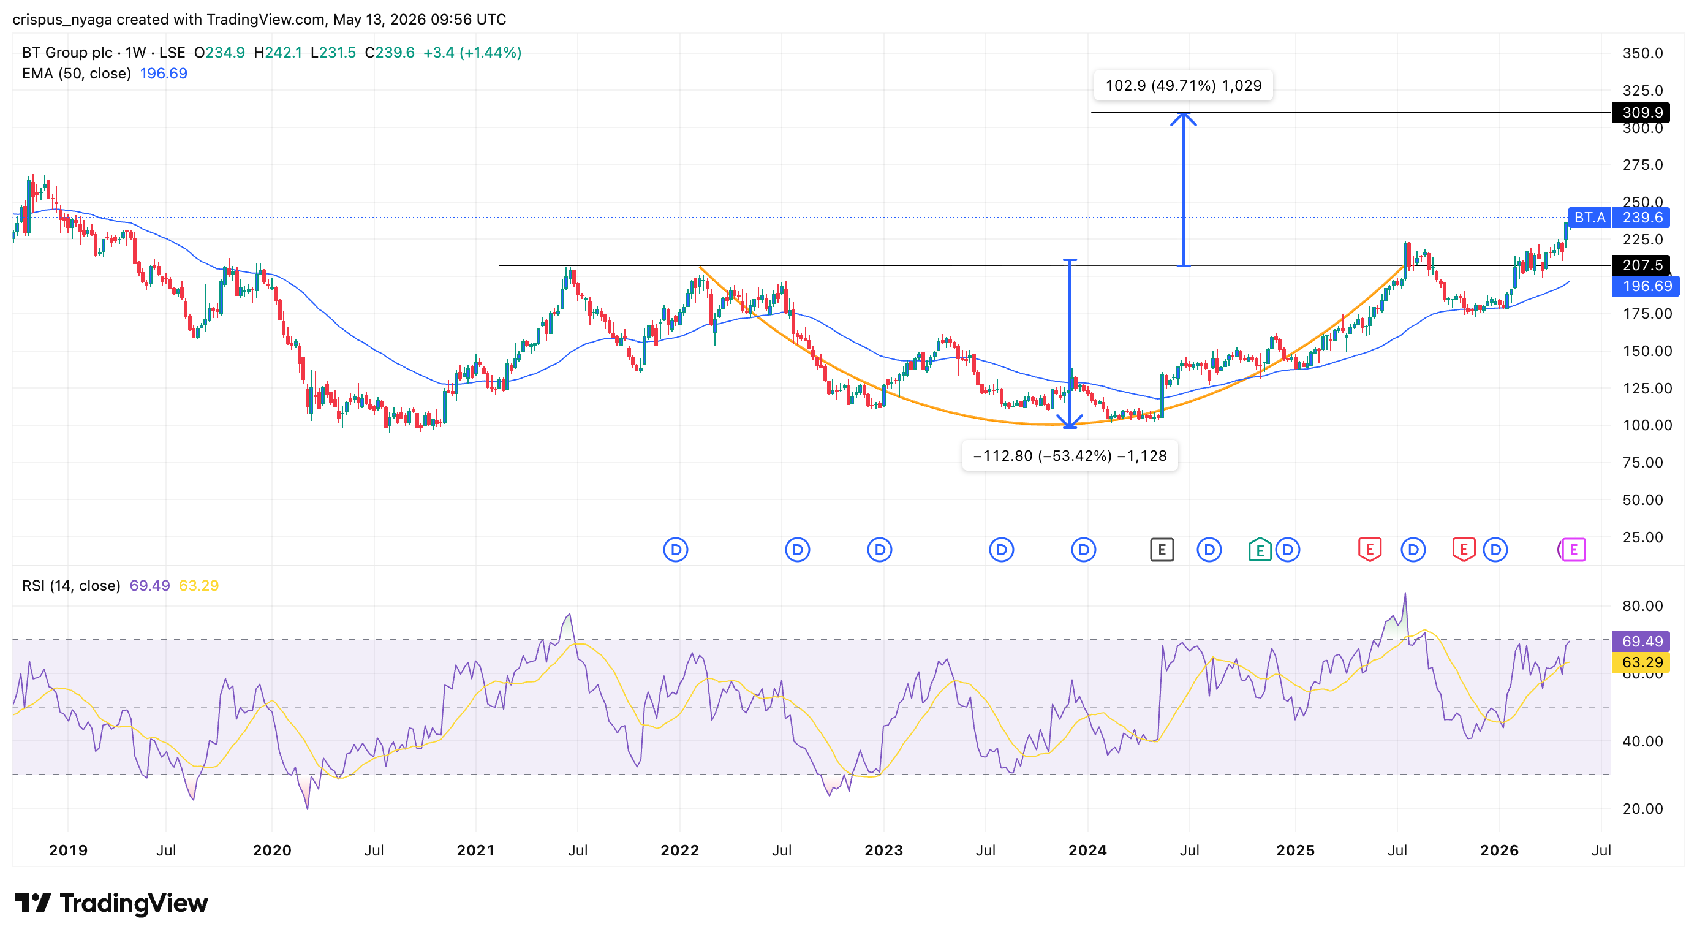Click the BT Group plc symbol title
Screen dimensions: 1697x940
[x=67, y=53]
